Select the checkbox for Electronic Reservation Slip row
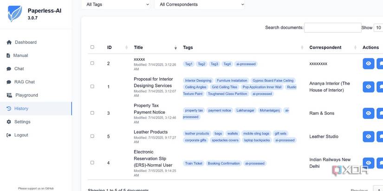The height and width of the screenshot is (191, 383). [x=92, y=163]
